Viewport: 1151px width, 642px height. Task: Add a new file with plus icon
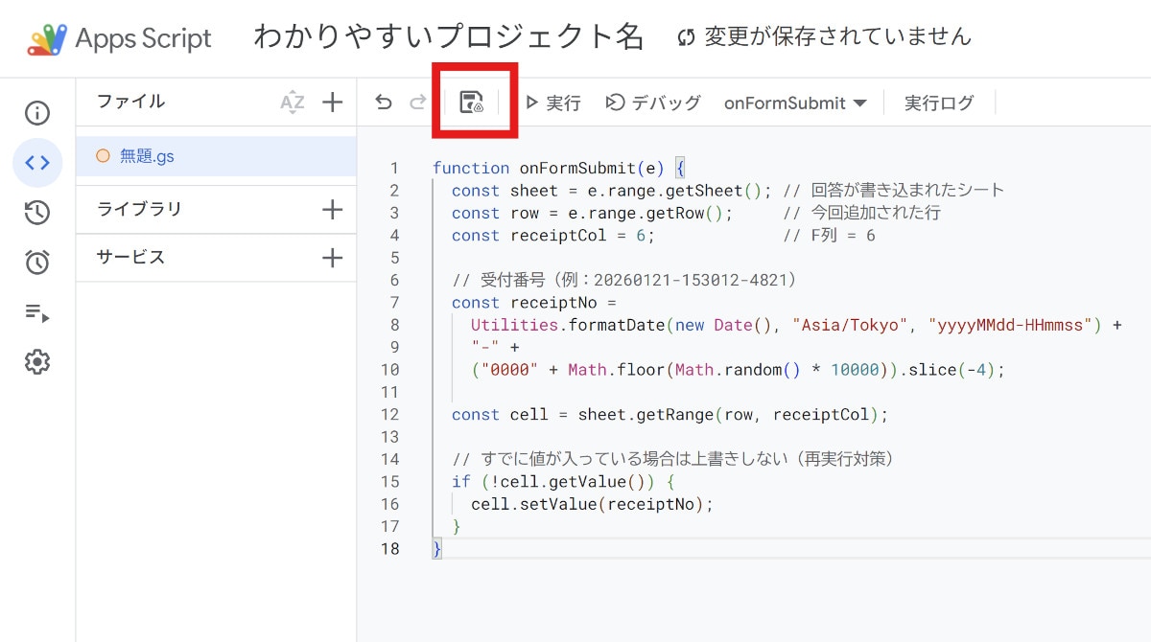click(x=332, y=103)
